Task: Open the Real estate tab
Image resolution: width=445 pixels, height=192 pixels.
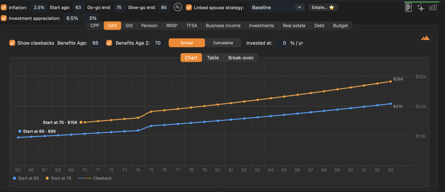Action: click(294, 26)
